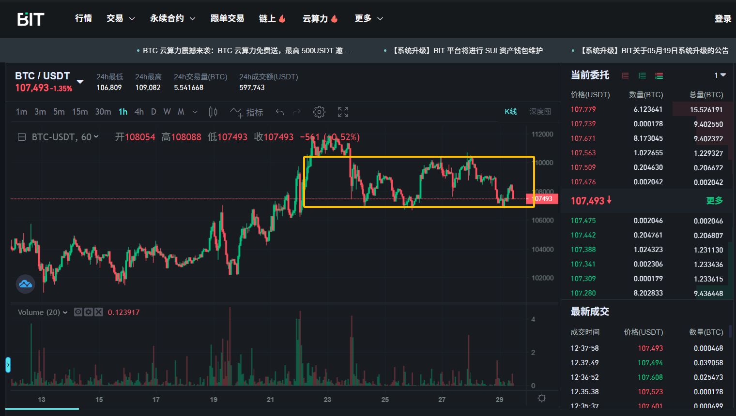Viewport: 736px width, 416px height.
Task: Remove the Volume indicator
Action: [x=99, y=312]
